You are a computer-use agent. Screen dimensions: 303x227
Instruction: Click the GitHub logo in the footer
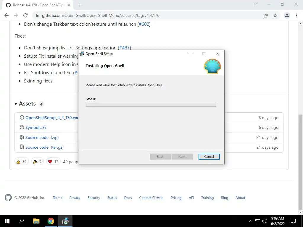8,197
